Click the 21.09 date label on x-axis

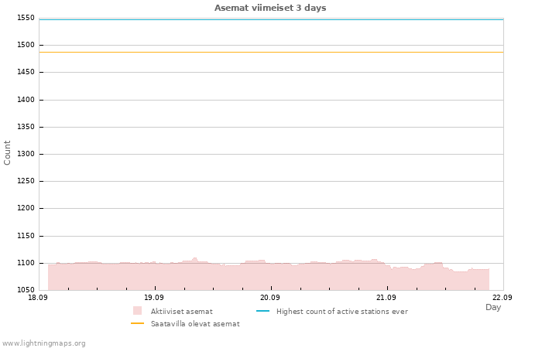[x=386, y=298]
